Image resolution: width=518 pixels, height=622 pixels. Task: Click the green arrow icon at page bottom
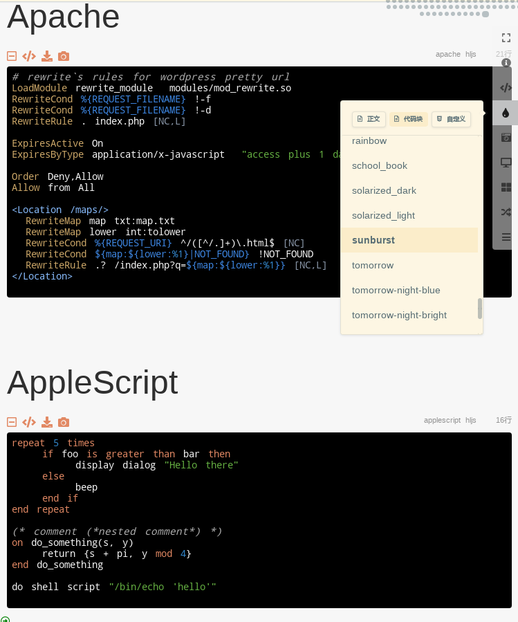[5, 619]
